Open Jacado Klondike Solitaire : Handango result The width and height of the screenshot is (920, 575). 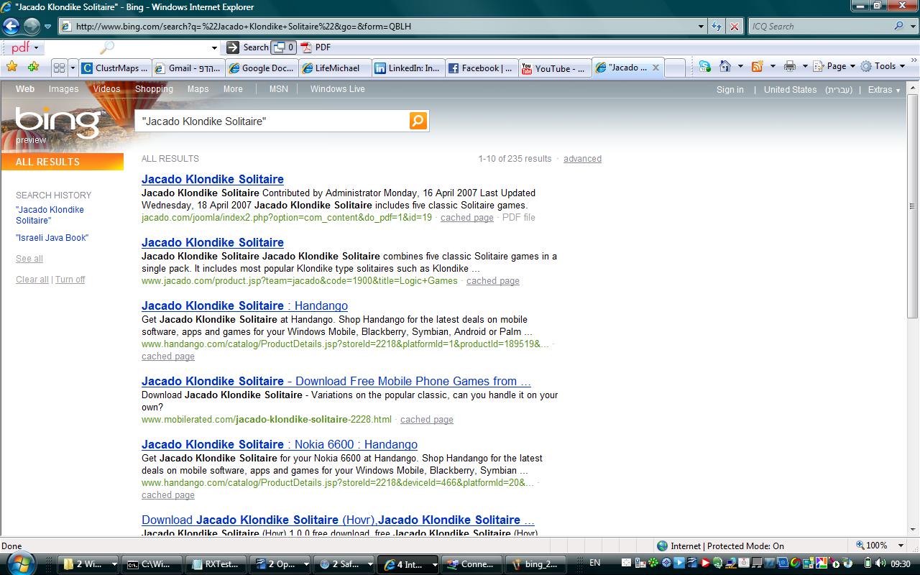pos(244,305)
